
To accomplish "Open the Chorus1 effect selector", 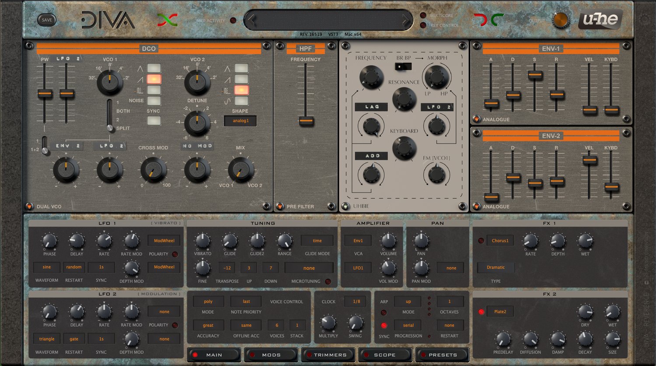I will click(x=500, y=241).
